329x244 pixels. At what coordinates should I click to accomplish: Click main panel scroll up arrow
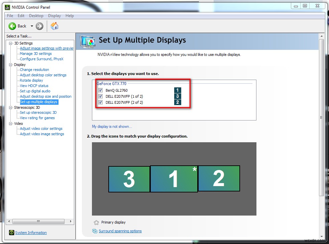321,36
